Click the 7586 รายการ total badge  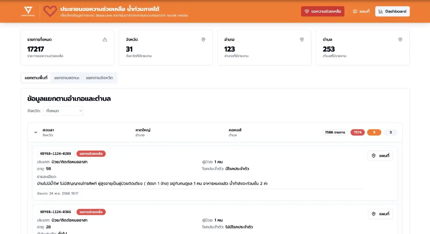[x=335, y=132]
